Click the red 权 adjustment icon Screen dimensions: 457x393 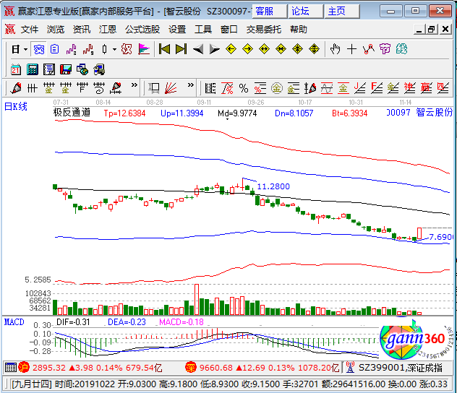127,49
